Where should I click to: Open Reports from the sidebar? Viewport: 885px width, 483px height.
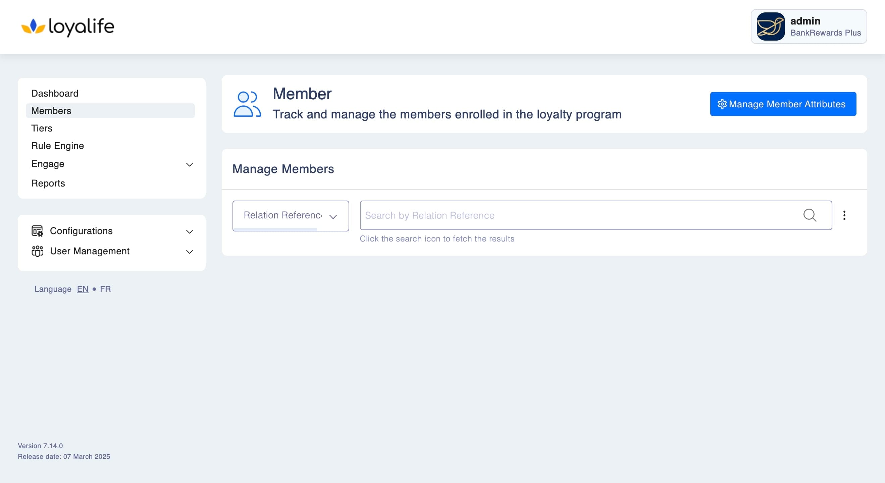[x=48, y=183]
